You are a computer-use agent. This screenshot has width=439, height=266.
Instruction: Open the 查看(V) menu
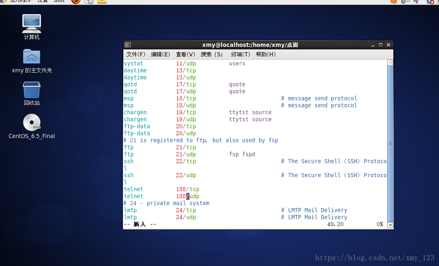click(185, 54)
